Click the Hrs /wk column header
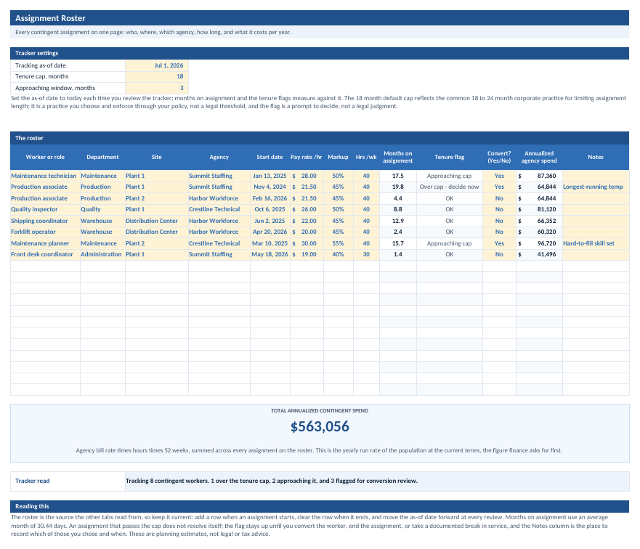This screenshot has width=640, height=549. click(x=366, y=157)
